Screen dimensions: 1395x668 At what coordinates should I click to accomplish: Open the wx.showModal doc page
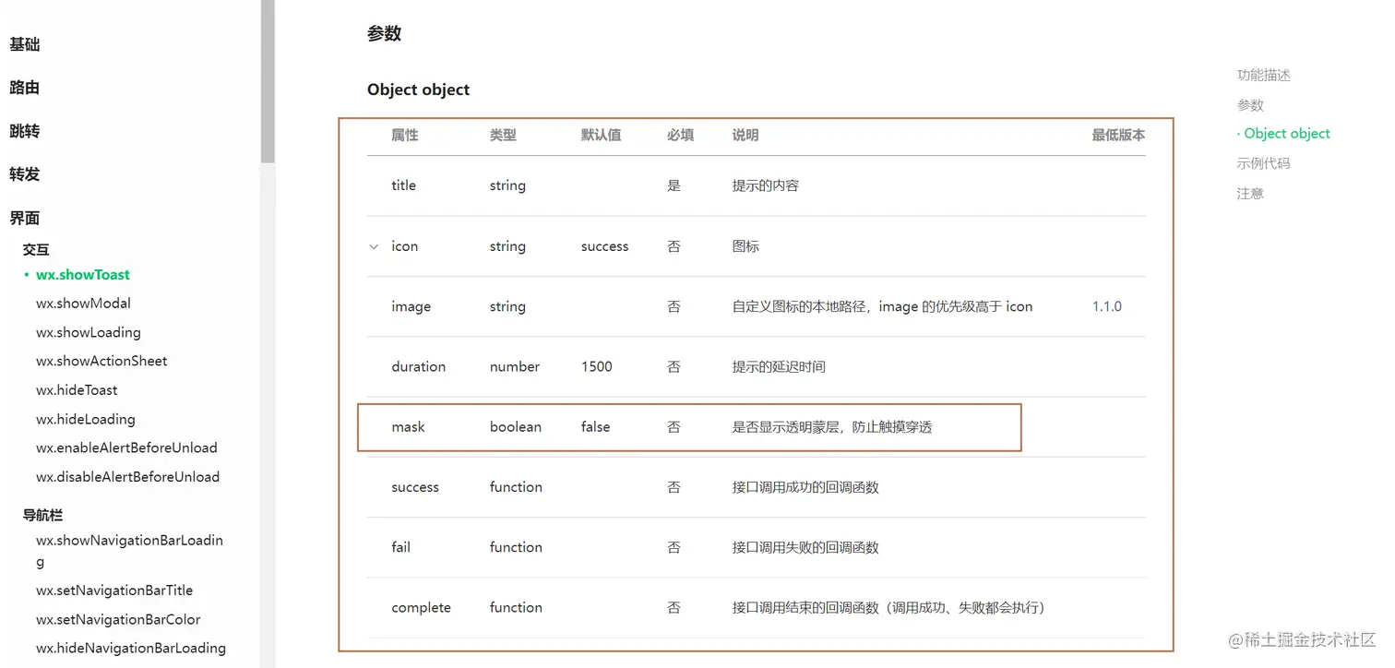[83, 304]
